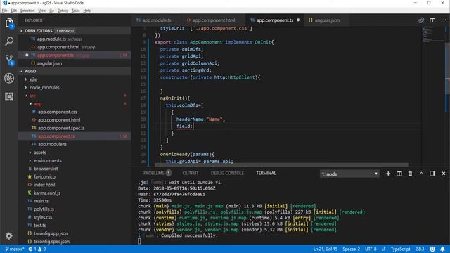The width and height of the screenshot is (450, 253).
Task: Open the Edit menu
Action: pos(13,11)
